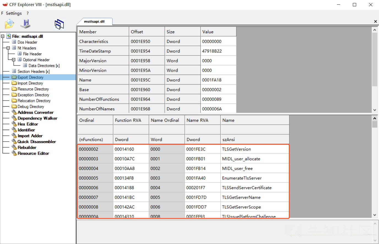Image resolution: width=379 pixels, height=244 pixels.
Task: Select the Section Headers node icon
Action: 14,71
